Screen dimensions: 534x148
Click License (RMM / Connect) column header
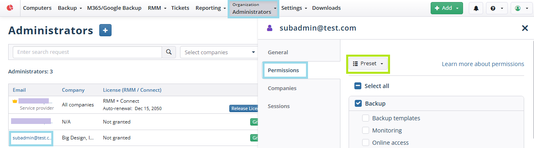[x=132, y=90]
